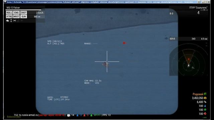Click the red restart countdown text

(x=51, y=115)
